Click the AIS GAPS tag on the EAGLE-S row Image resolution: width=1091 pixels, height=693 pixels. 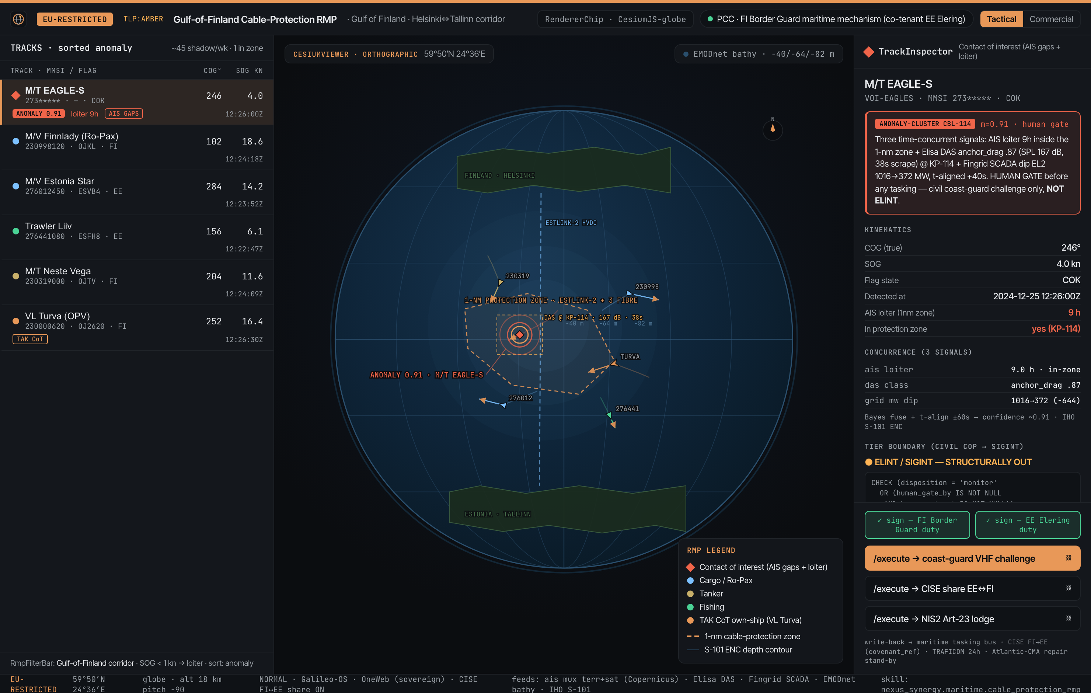124,114
